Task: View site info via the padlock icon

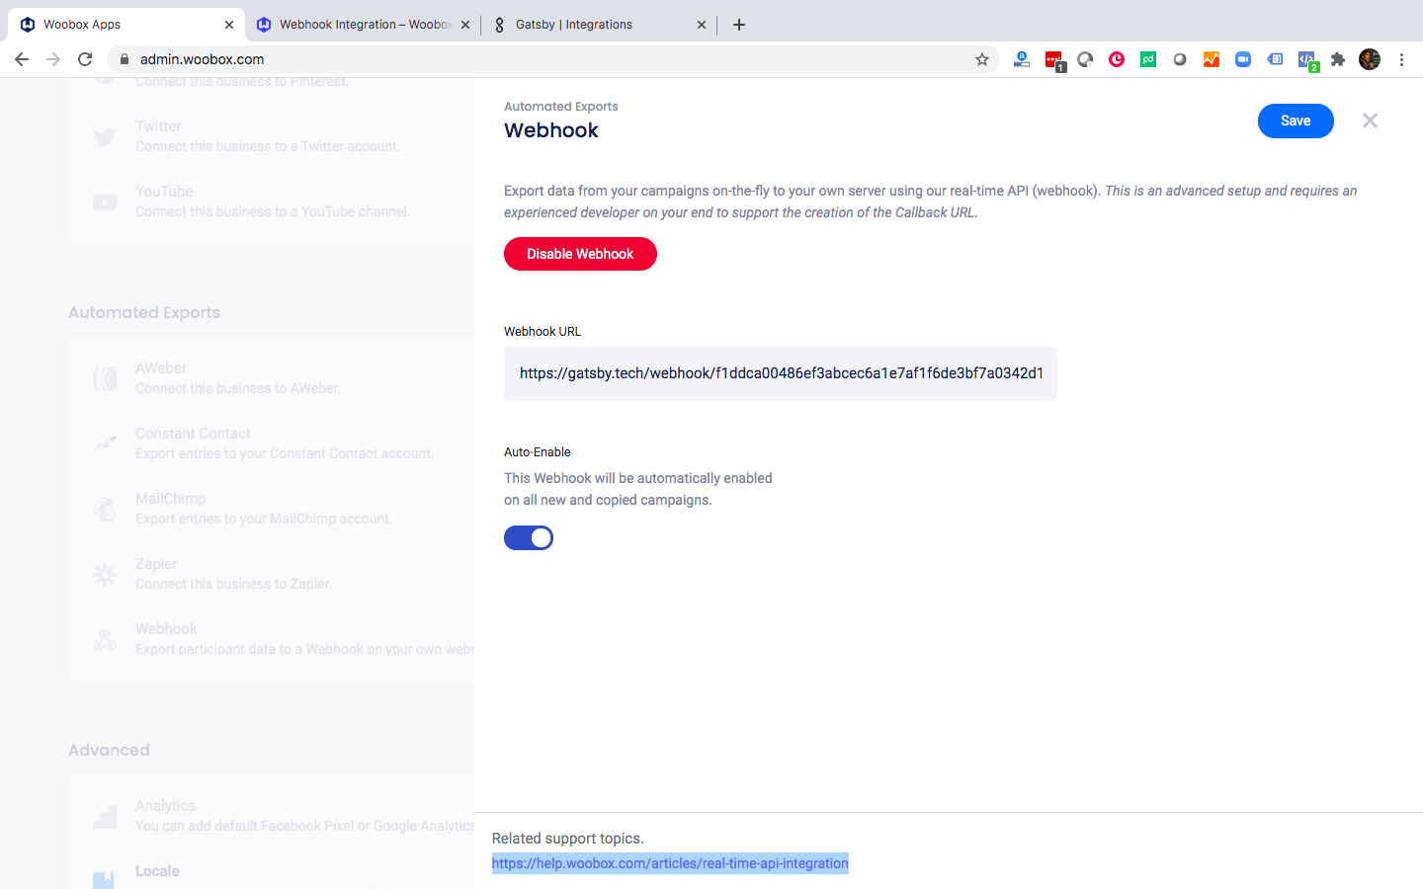Action: (125, 59)
